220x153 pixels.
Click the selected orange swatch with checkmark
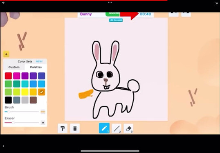pyautogui.click(x=42, y=92)
